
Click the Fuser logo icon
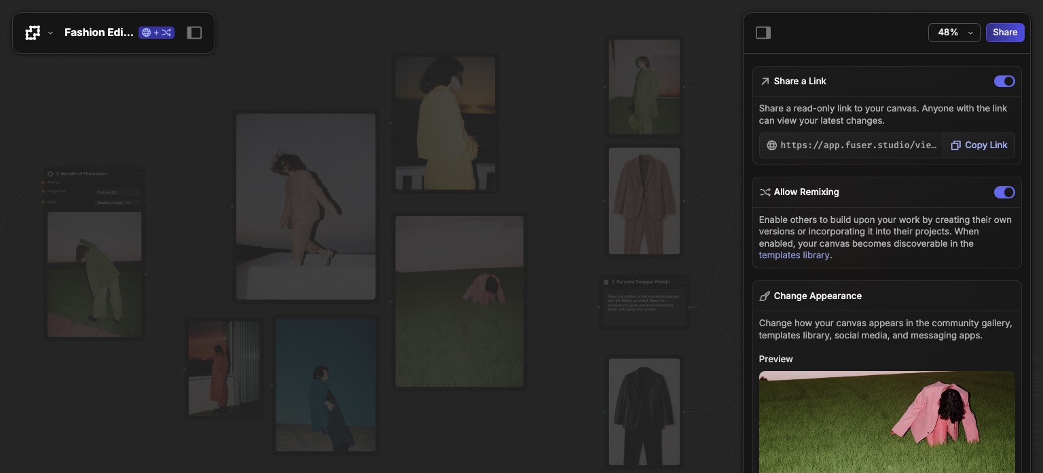33,33
